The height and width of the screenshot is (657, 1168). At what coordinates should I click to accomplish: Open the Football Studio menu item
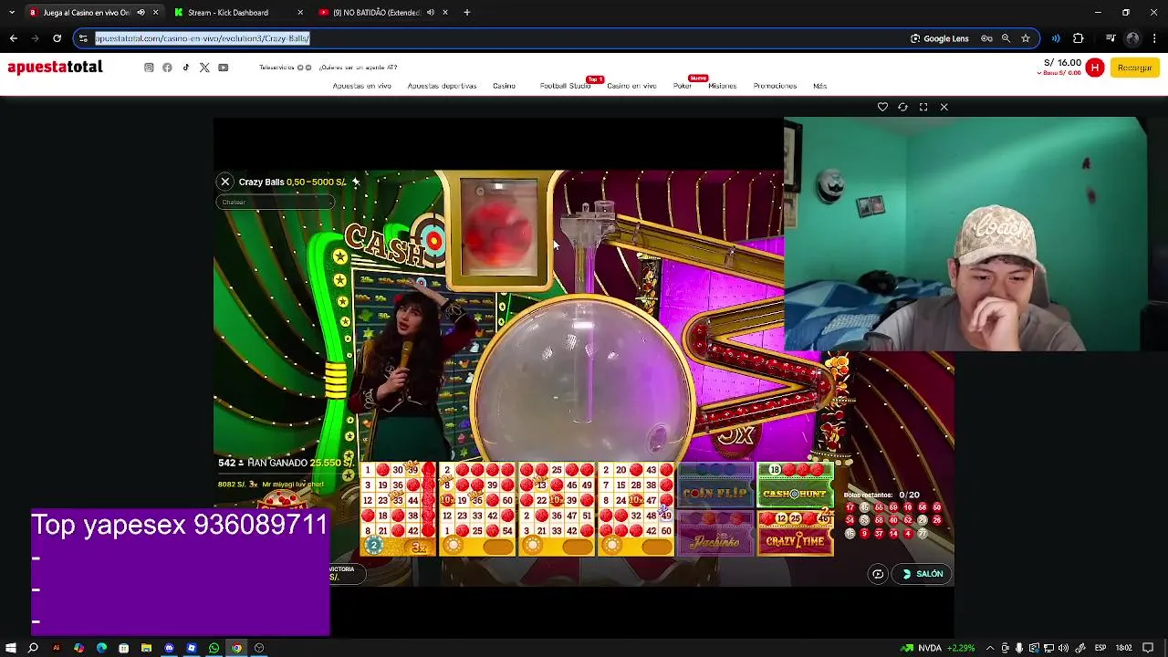click(565, 86)
